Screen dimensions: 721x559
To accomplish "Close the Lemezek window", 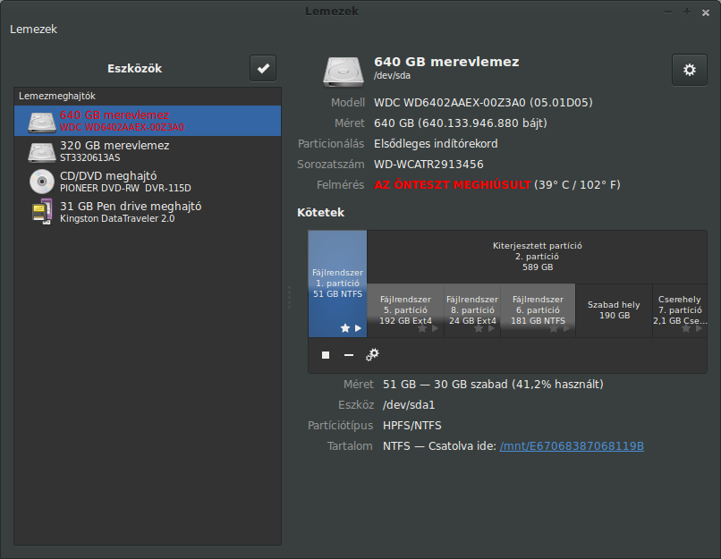I will pyautogui.click(x=706, y=13).
